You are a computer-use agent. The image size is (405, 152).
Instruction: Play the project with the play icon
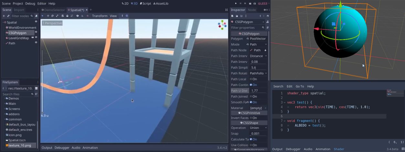[236, 3]
